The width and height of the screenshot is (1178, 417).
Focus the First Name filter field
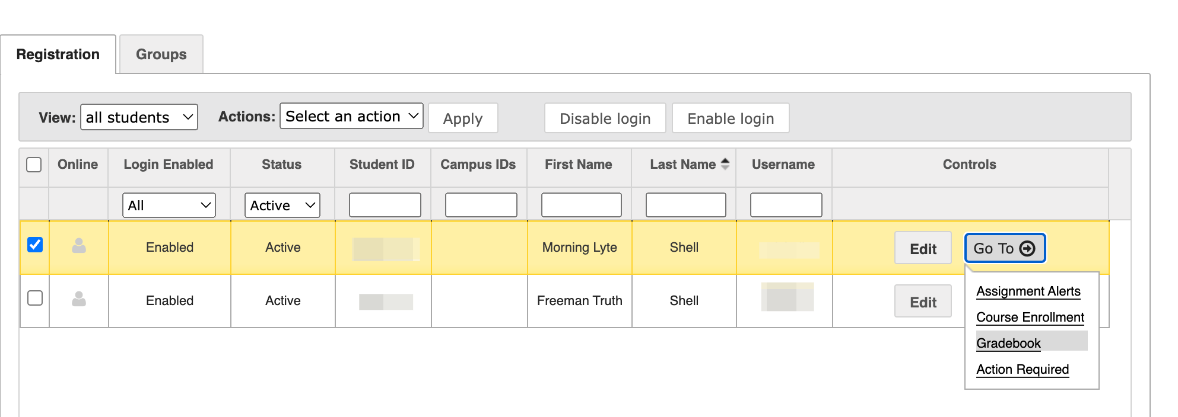coord(582,205)
